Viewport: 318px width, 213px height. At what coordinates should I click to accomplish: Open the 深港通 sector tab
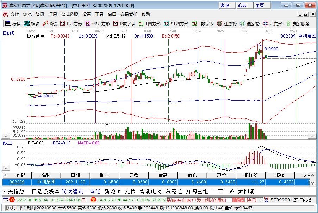point(174,191)
